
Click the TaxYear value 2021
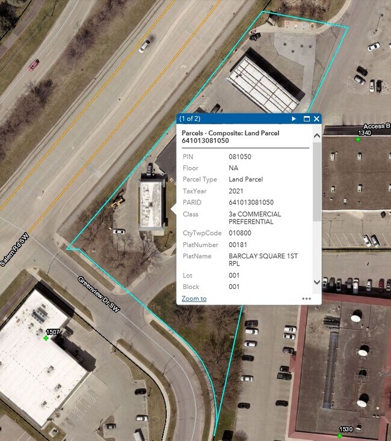point(236,191)
